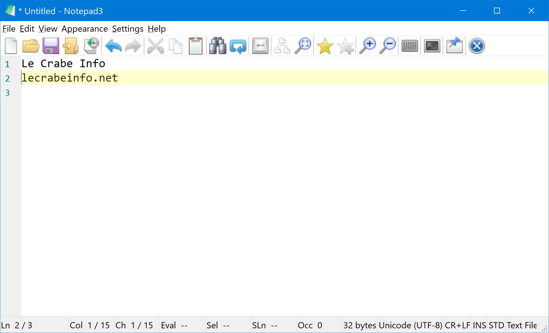The image size is (549, 333).
Task: Change line endings via CR+LF status
Action: pyautogui.click(x=457, y=325)
